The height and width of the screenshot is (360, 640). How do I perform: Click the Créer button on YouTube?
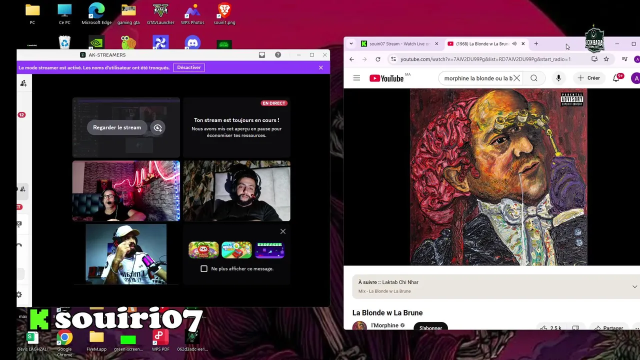tap(588, 78)
